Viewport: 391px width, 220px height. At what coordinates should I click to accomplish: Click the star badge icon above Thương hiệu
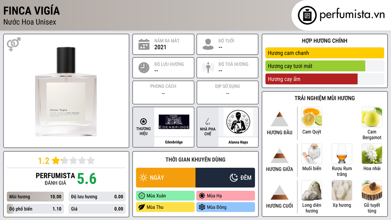(x=144, y=121)
